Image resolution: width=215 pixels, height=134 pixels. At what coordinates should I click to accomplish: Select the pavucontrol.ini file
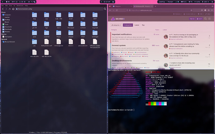click(x=83, y=43)
